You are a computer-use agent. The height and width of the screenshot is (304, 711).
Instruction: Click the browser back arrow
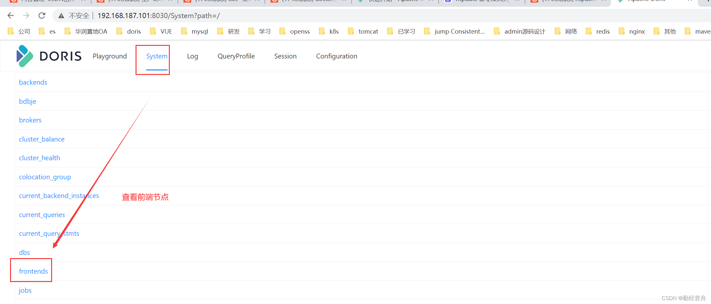click(11, 16)
